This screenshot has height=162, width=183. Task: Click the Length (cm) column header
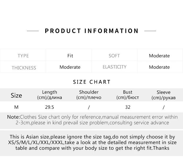click(x=49, y=95)
